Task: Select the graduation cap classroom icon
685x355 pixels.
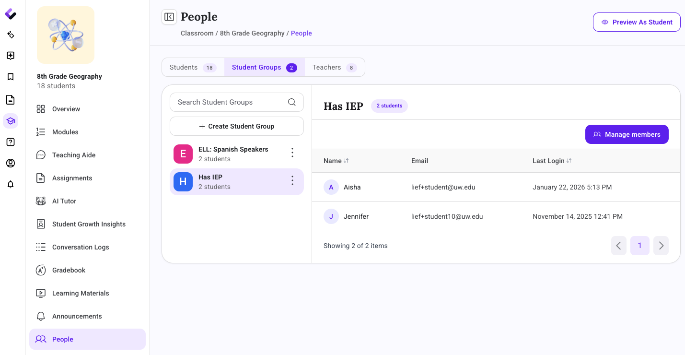Action: (11, 121)
